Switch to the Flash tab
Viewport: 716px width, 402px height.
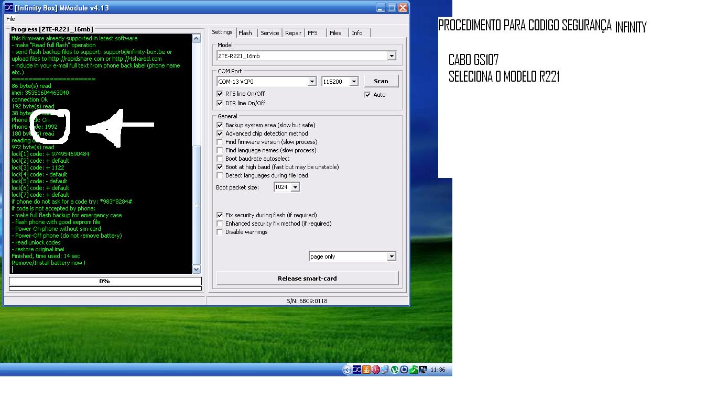click(245, 33)
